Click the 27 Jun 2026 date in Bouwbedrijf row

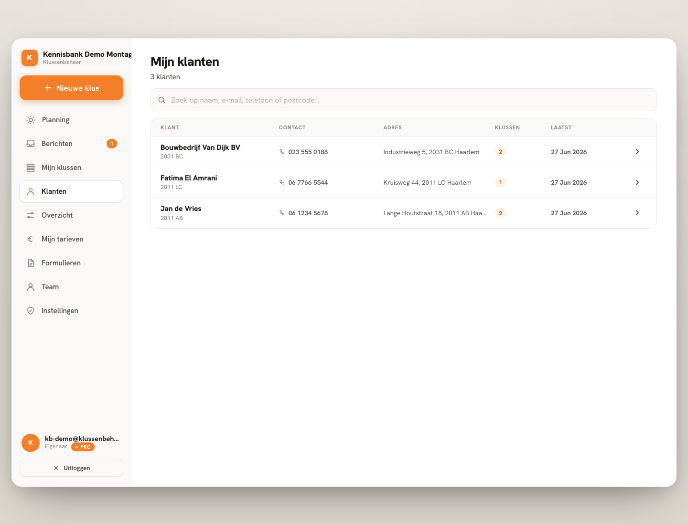point(569,152)
